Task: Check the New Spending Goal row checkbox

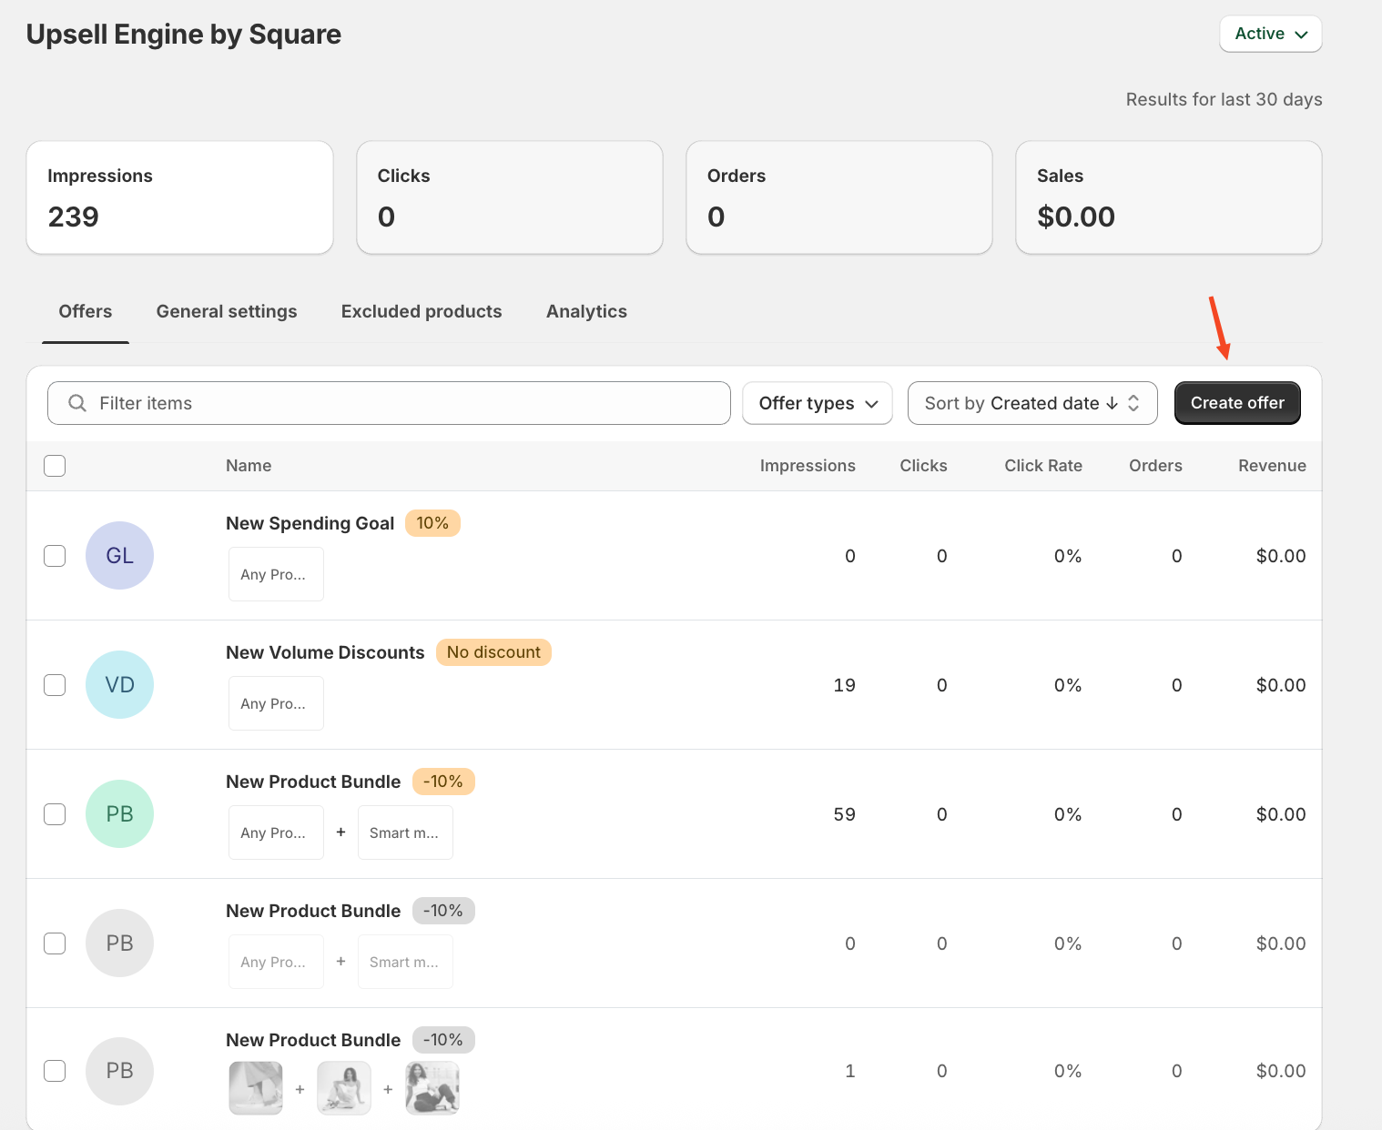Action: coord(55,556)
